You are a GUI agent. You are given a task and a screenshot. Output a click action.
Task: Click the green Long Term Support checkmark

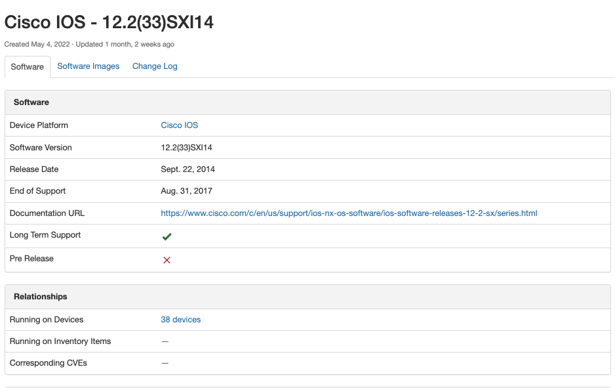pos(167,236)
